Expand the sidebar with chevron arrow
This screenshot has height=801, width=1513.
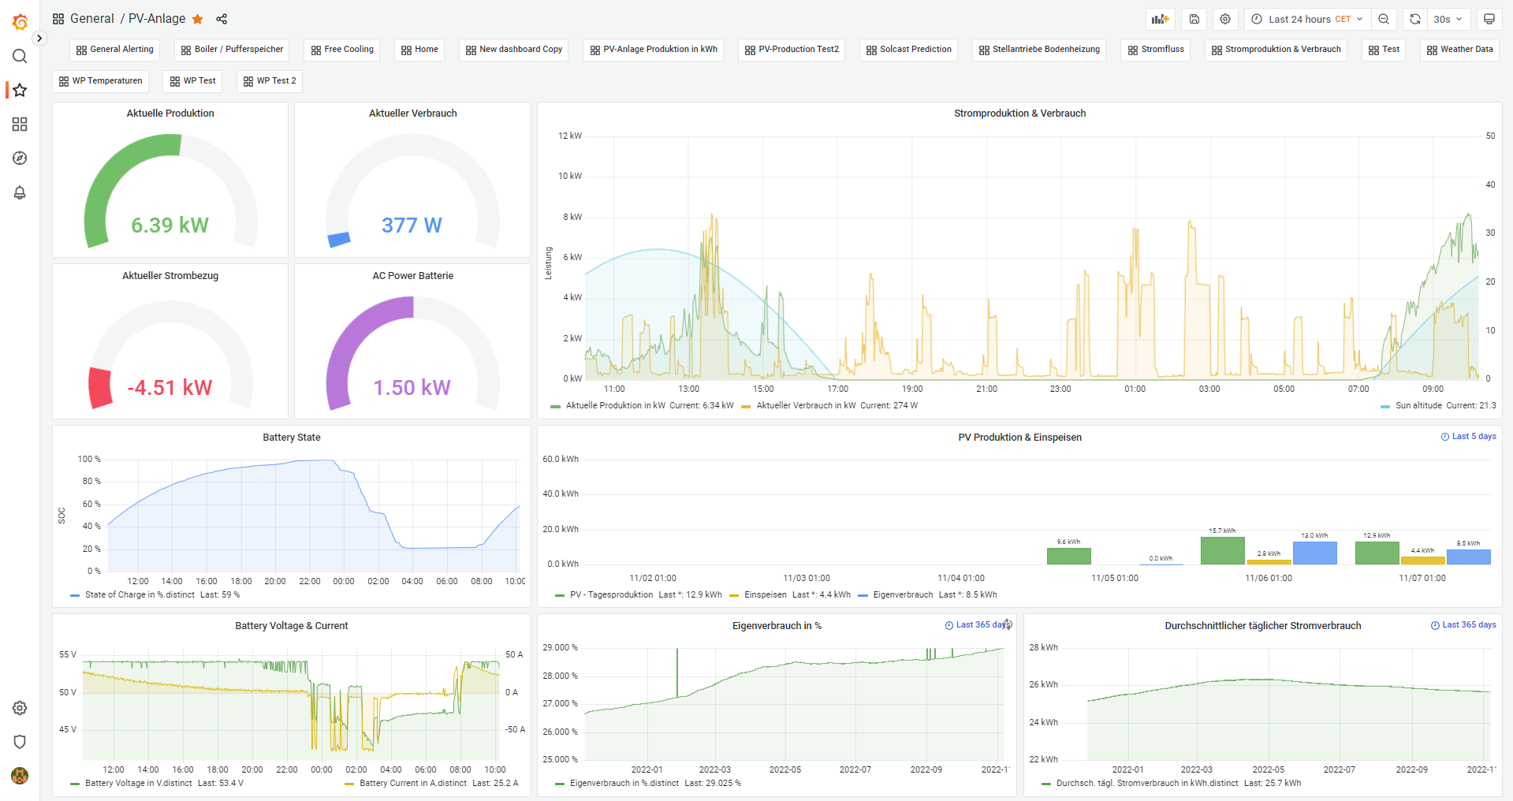pyautogui.click(x=39, y=38)
